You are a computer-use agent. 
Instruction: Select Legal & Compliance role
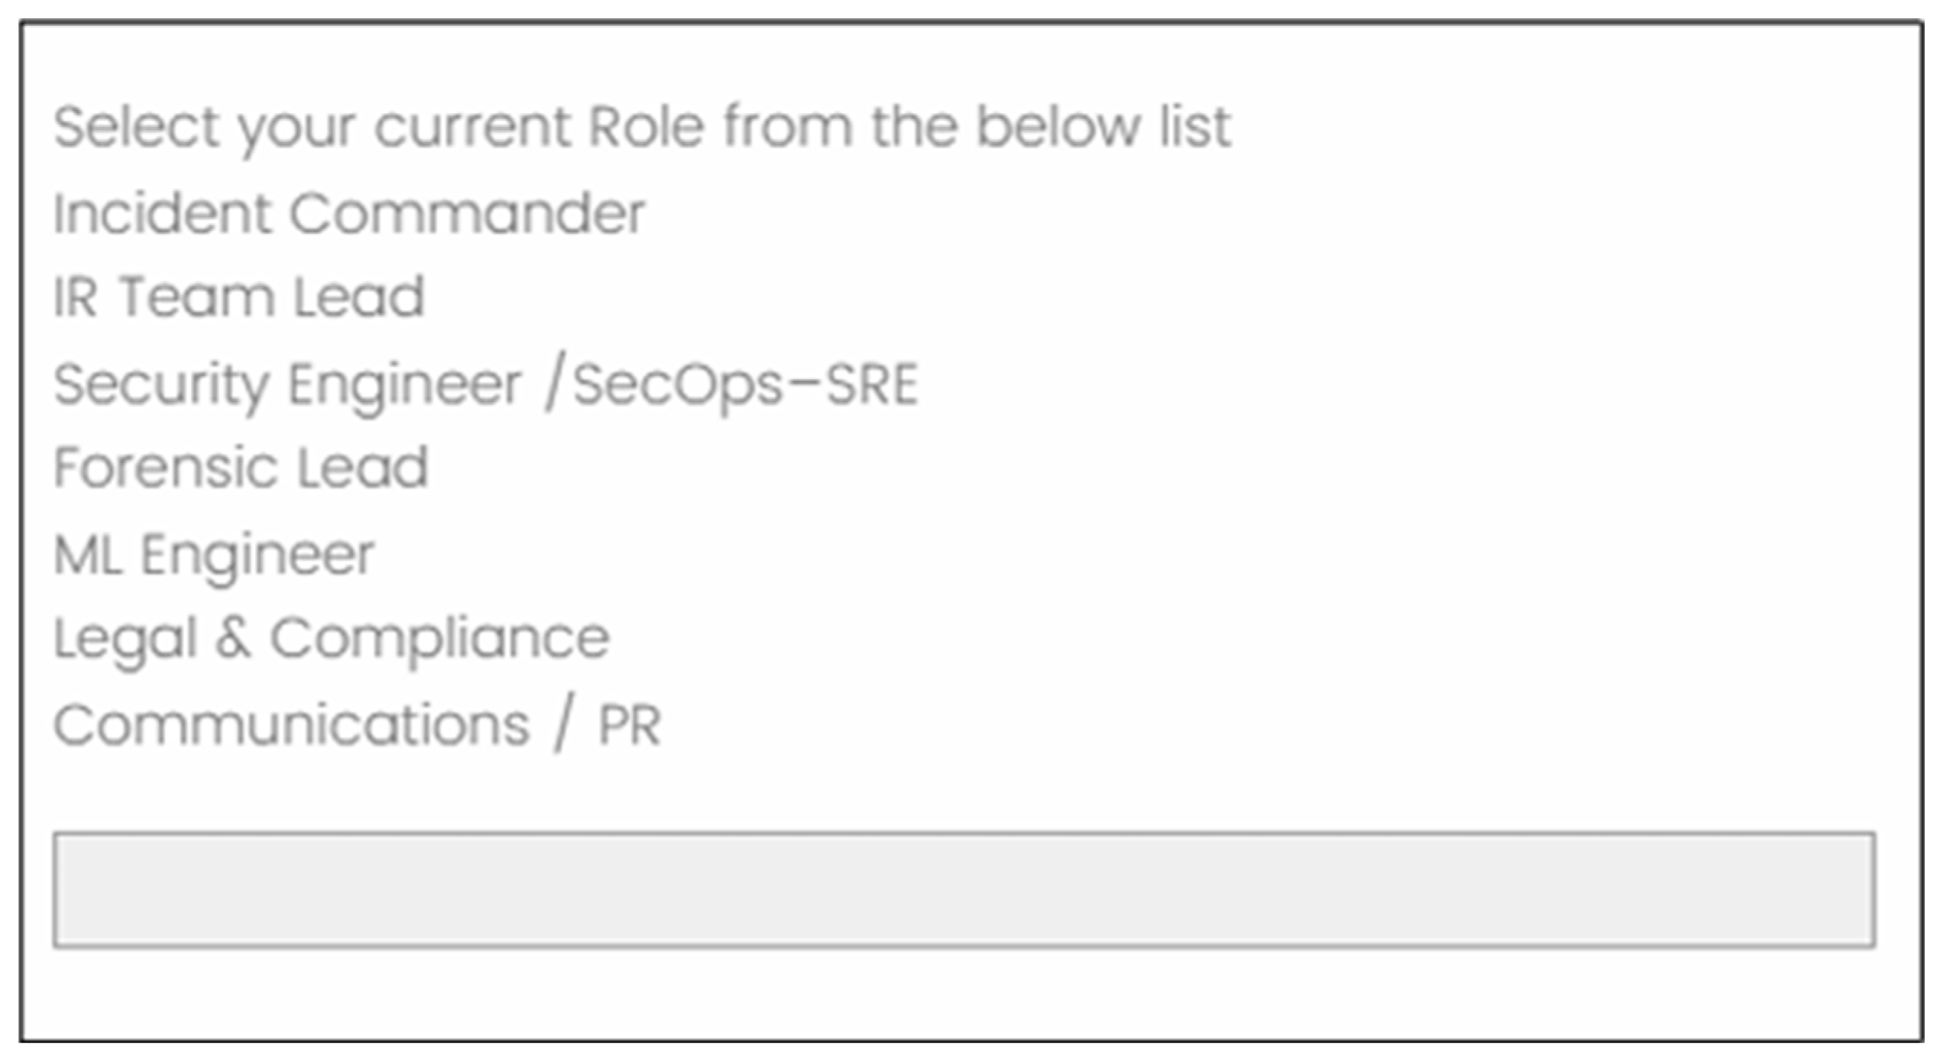(x=332, y=641)
